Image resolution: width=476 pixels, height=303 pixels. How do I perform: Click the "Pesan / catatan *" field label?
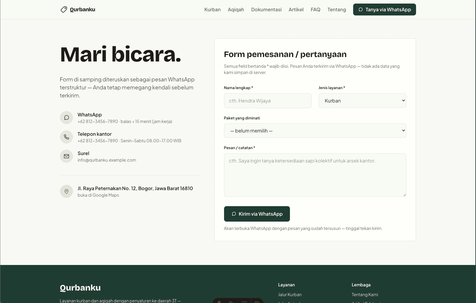239,148
